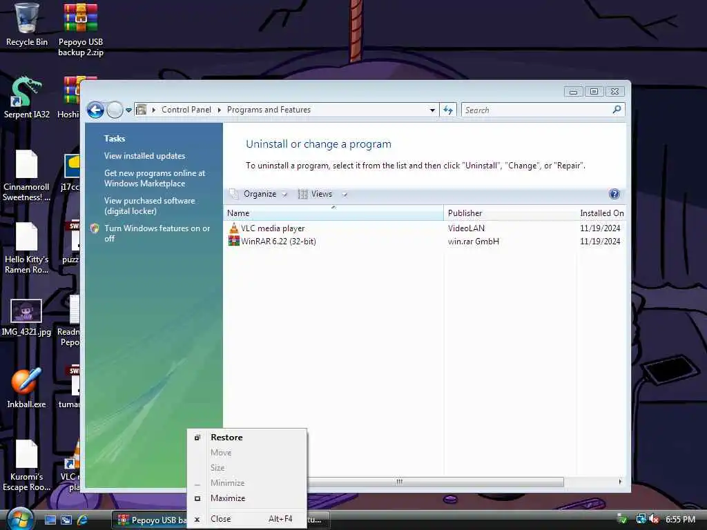Open the Organize menu
Screen dimensions: 707x530
259,194
